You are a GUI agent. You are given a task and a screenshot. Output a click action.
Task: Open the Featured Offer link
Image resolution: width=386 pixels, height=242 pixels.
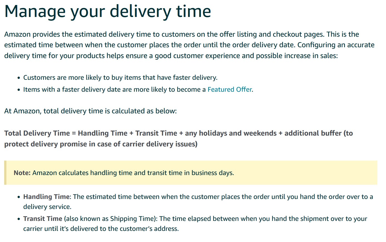tap(230, 89)
